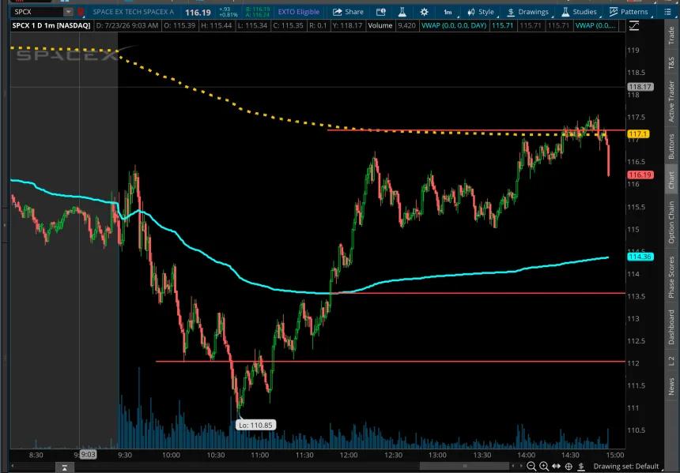Viewport: 680px width, 473px height.
Task: Click the left scroll arrow on bottom bar
Action: (12, 466)
